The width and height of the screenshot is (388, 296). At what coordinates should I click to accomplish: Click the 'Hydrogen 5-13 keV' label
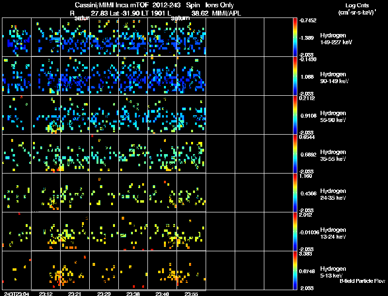coord(333,272)
